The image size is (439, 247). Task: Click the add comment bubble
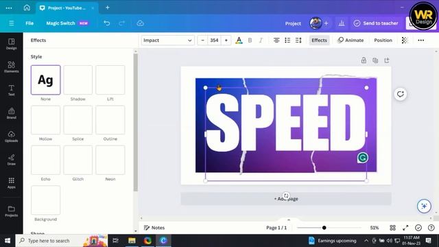[x=401, y=94]
